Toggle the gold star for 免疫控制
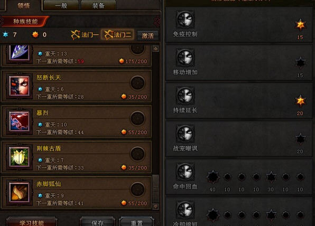315x226 pixels. 300,25
